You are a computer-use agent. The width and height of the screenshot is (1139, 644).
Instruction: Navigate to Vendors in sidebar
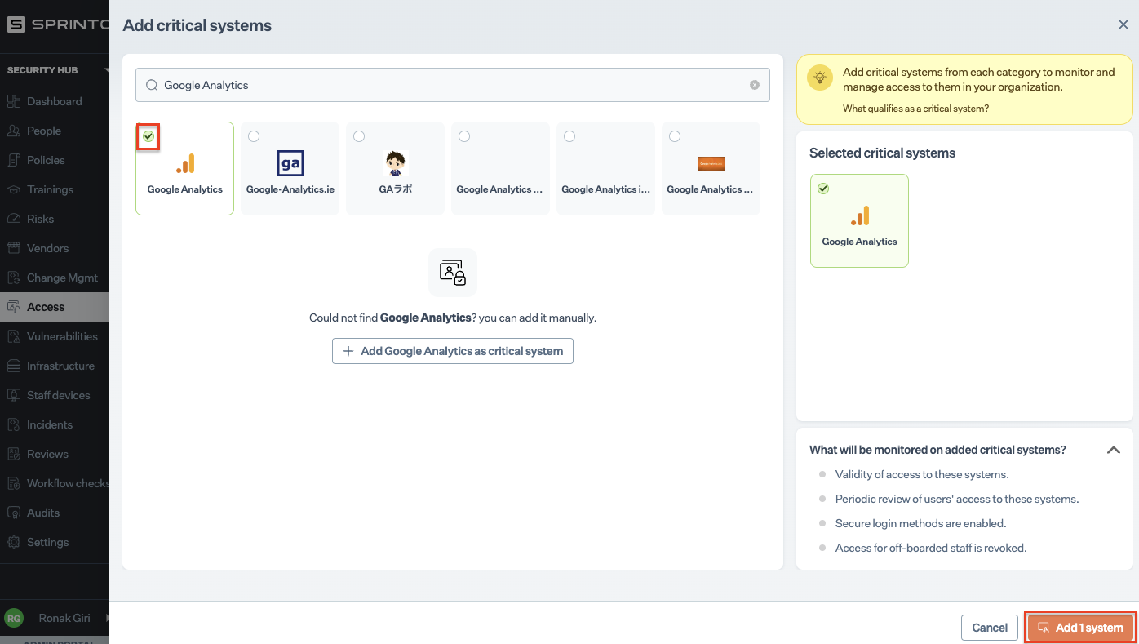(x=54, y=248)
